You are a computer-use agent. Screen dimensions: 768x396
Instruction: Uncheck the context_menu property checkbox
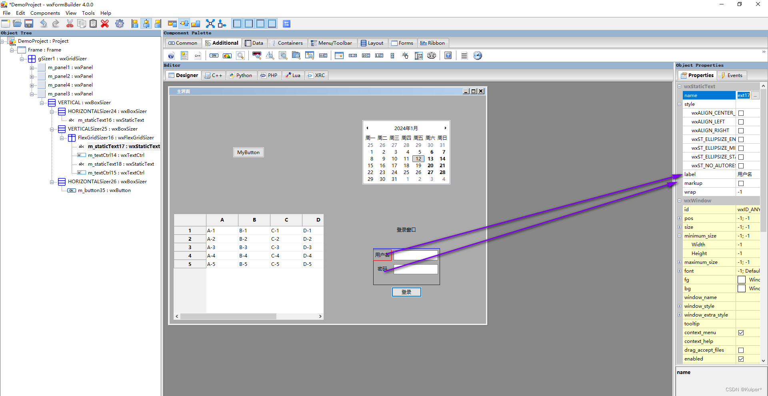(741, 333)
